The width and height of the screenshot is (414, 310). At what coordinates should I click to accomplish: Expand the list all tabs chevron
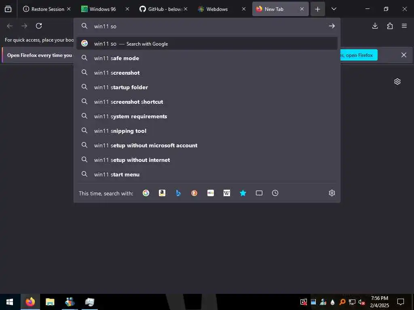tap(334, 9)
